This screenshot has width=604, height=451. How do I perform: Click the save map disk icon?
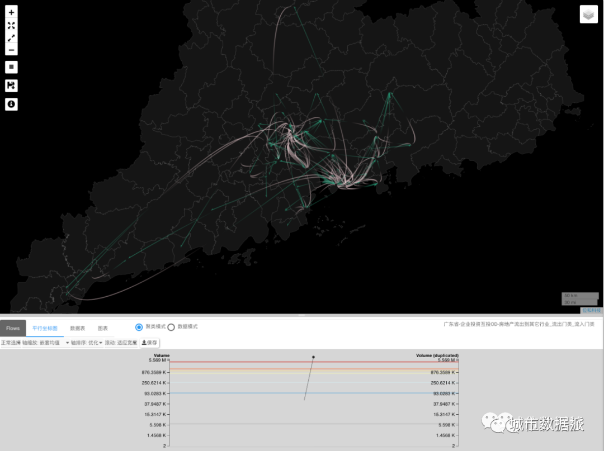click(x=11, y=86)
